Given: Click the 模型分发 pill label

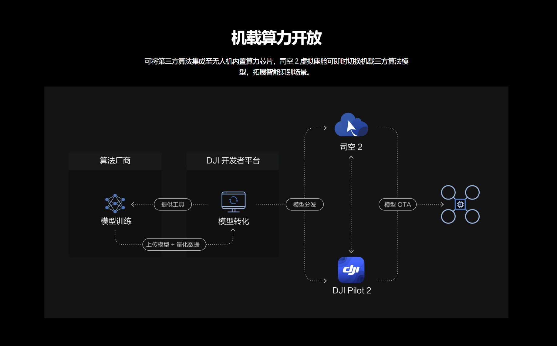Looking at the screenshot, I should [305, 204].
